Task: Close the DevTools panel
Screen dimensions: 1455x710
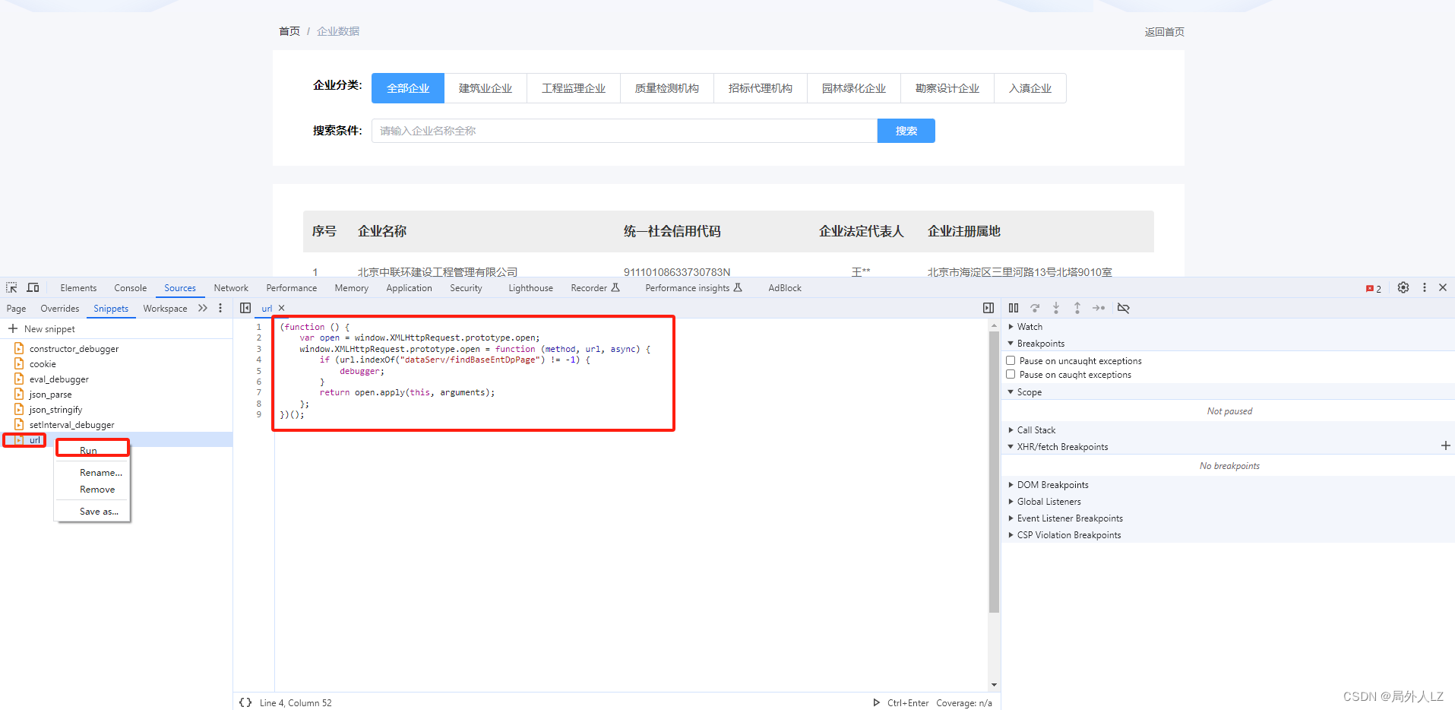Action: (x=1443, y=287)
